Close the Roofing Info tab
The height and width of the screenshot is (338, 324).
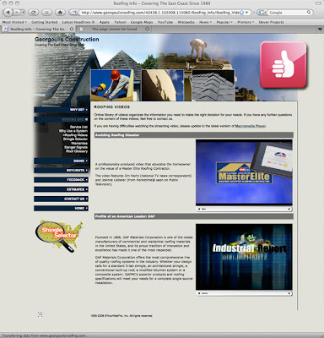(72, 29)
